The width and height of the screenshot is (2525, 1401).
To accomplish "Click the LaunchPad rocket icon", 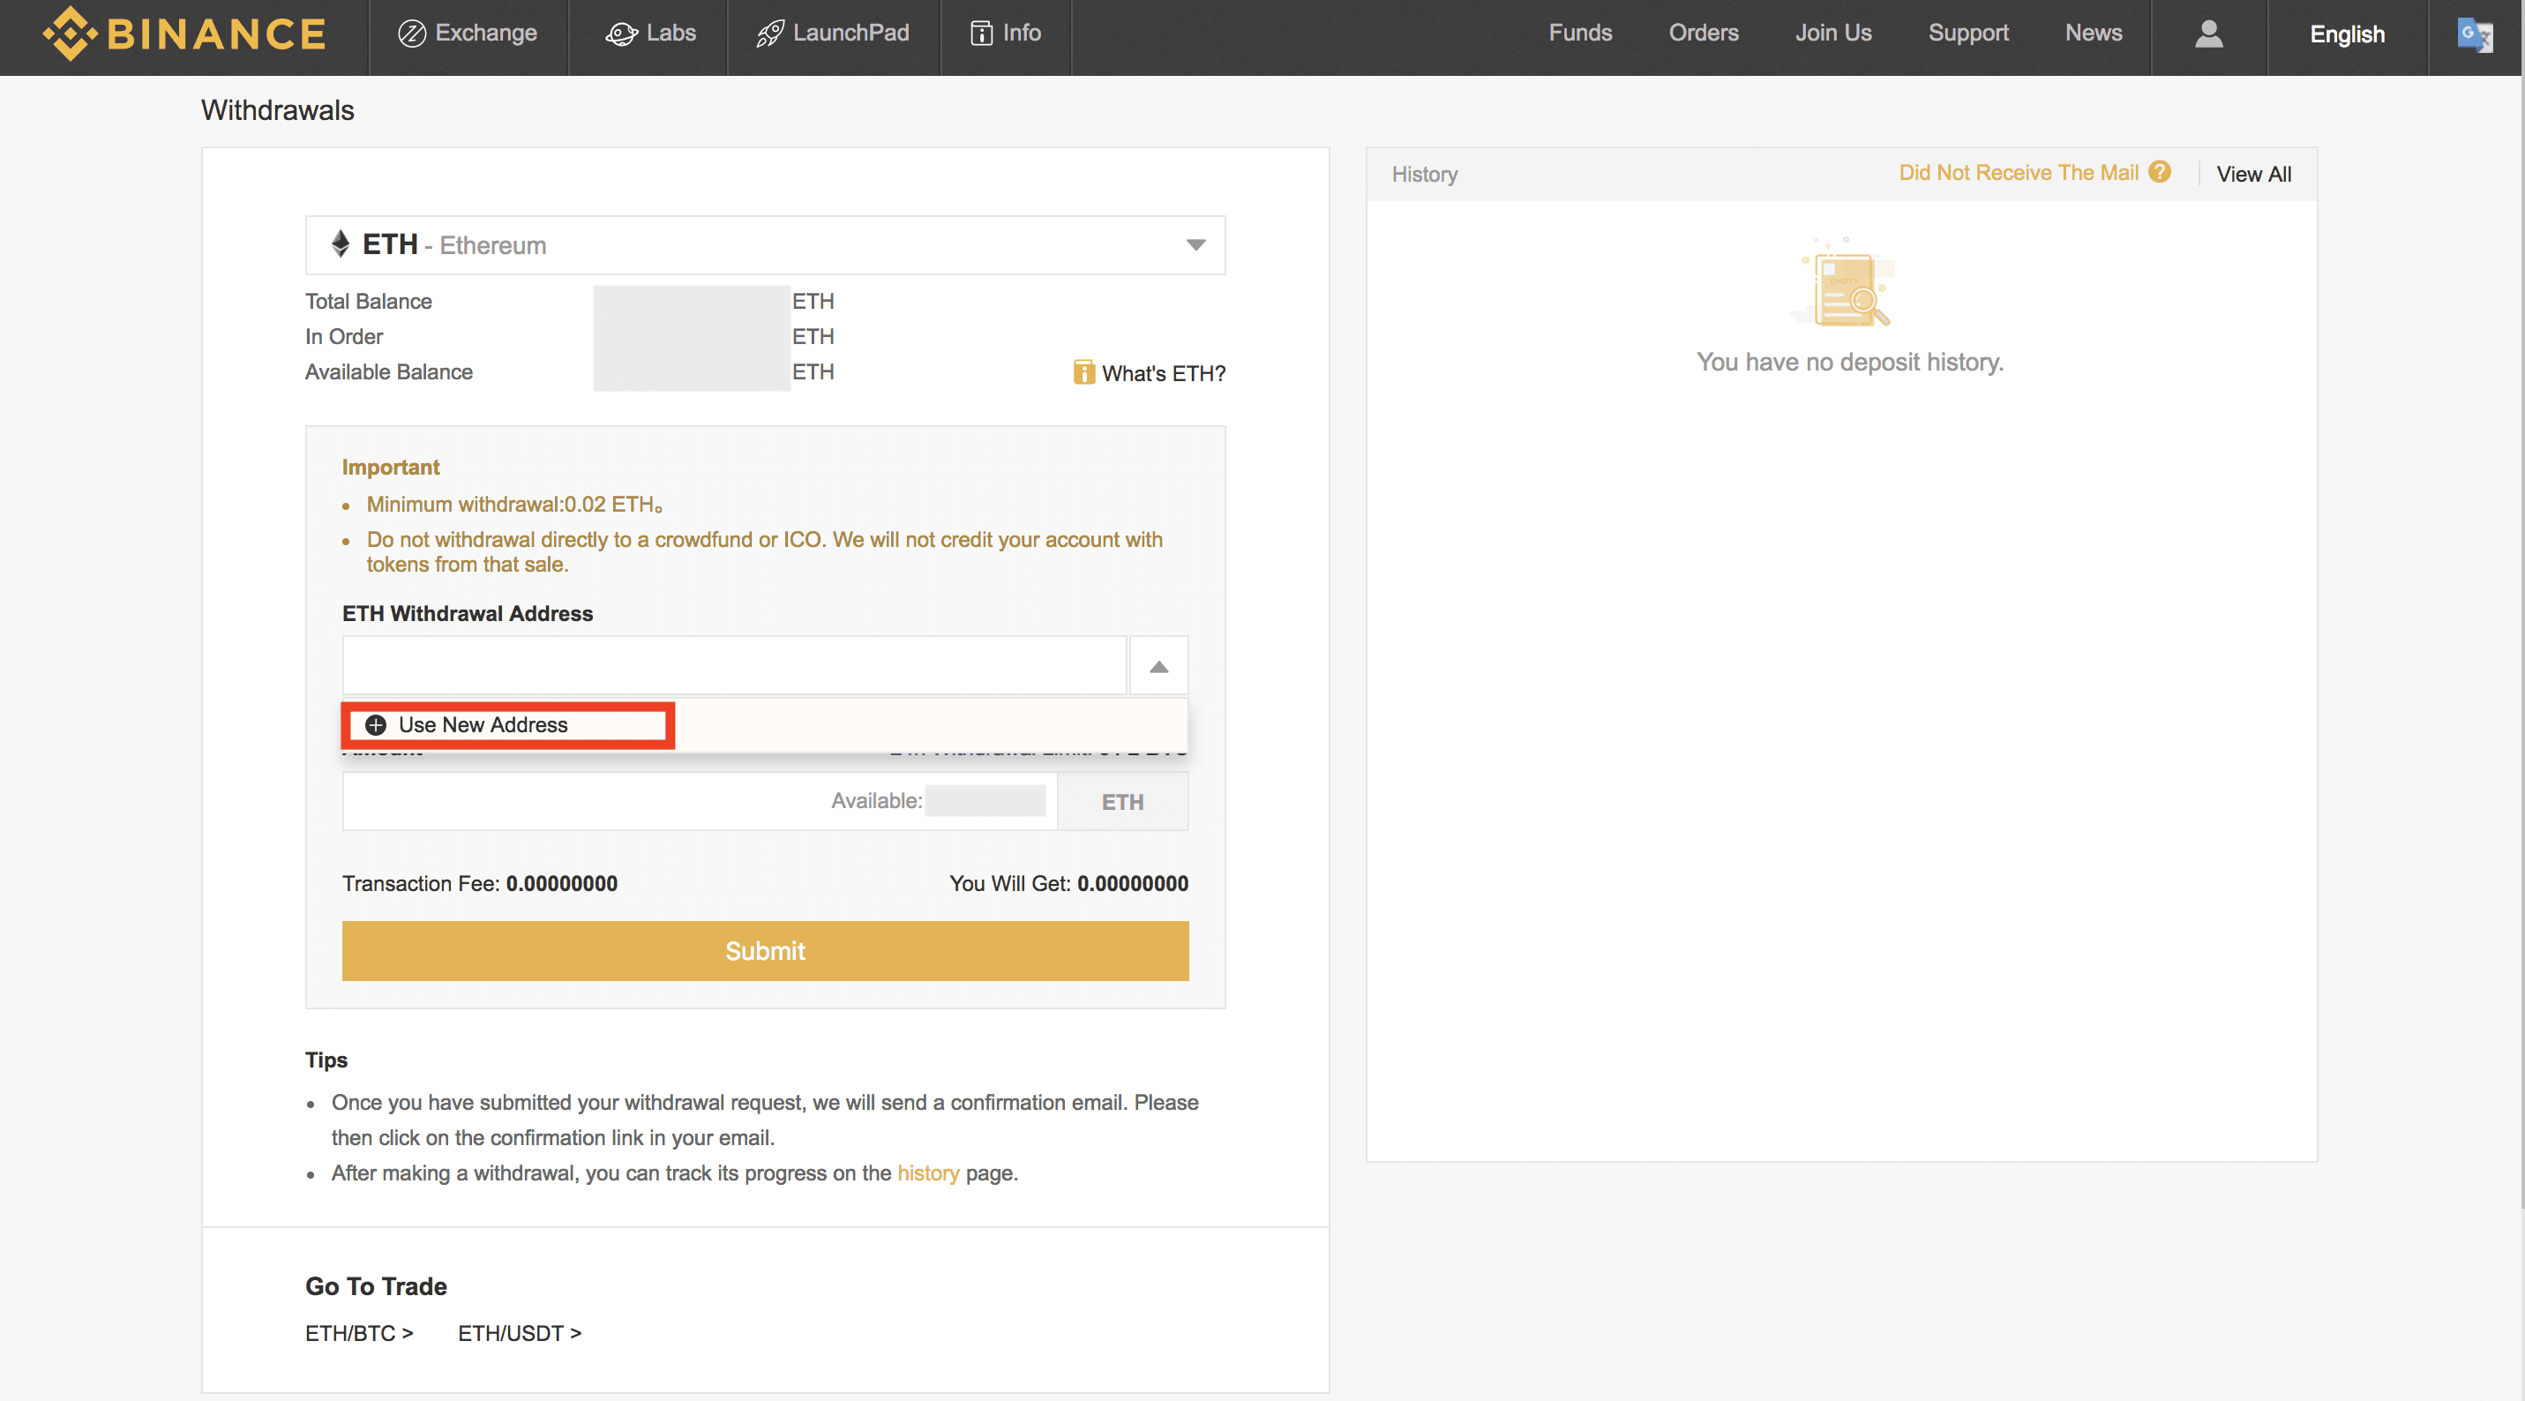I will [x=769, y=34].
